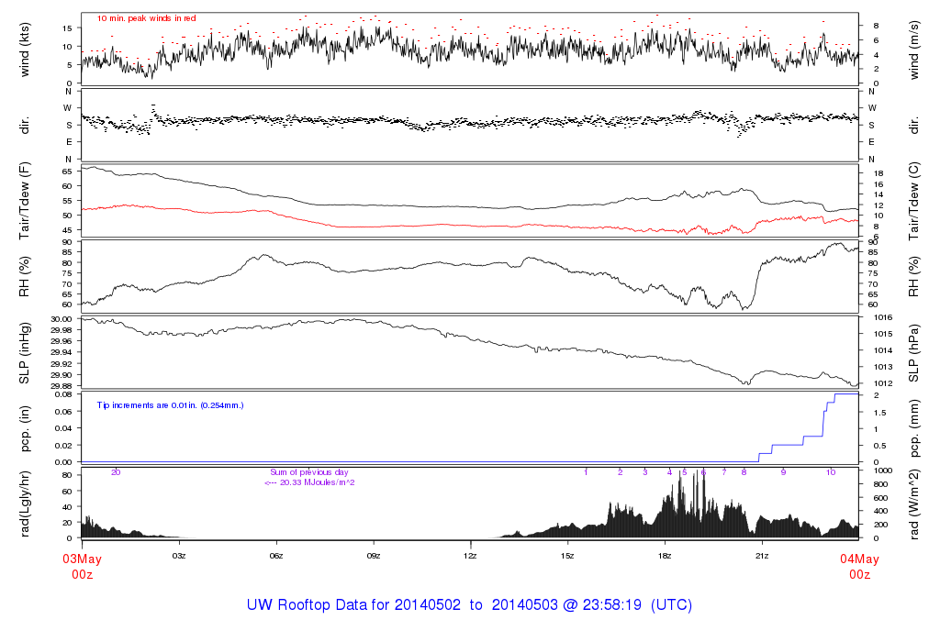The image size is (940, 642).
Task: Click the blue tip increments note text
Action: point(171,404)
